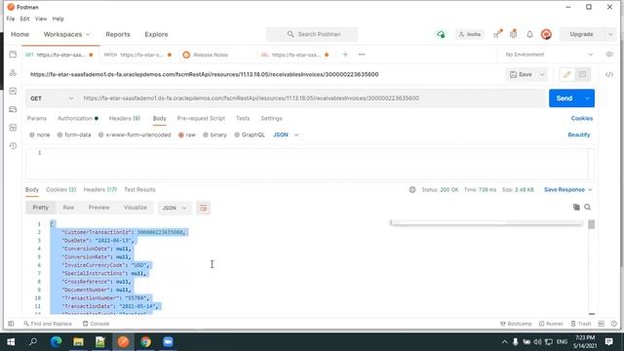
Task: Open the Monitors sidebar icon
Action: (x=13, y=128)
